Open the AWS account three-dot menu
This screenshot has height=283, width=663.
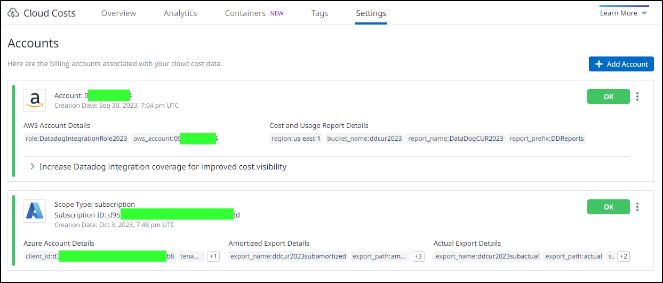pyautogui.click(x=637, y=96)
